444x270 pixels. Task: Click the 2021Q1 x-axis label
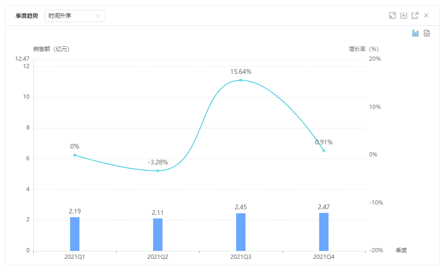coord(75,257)
